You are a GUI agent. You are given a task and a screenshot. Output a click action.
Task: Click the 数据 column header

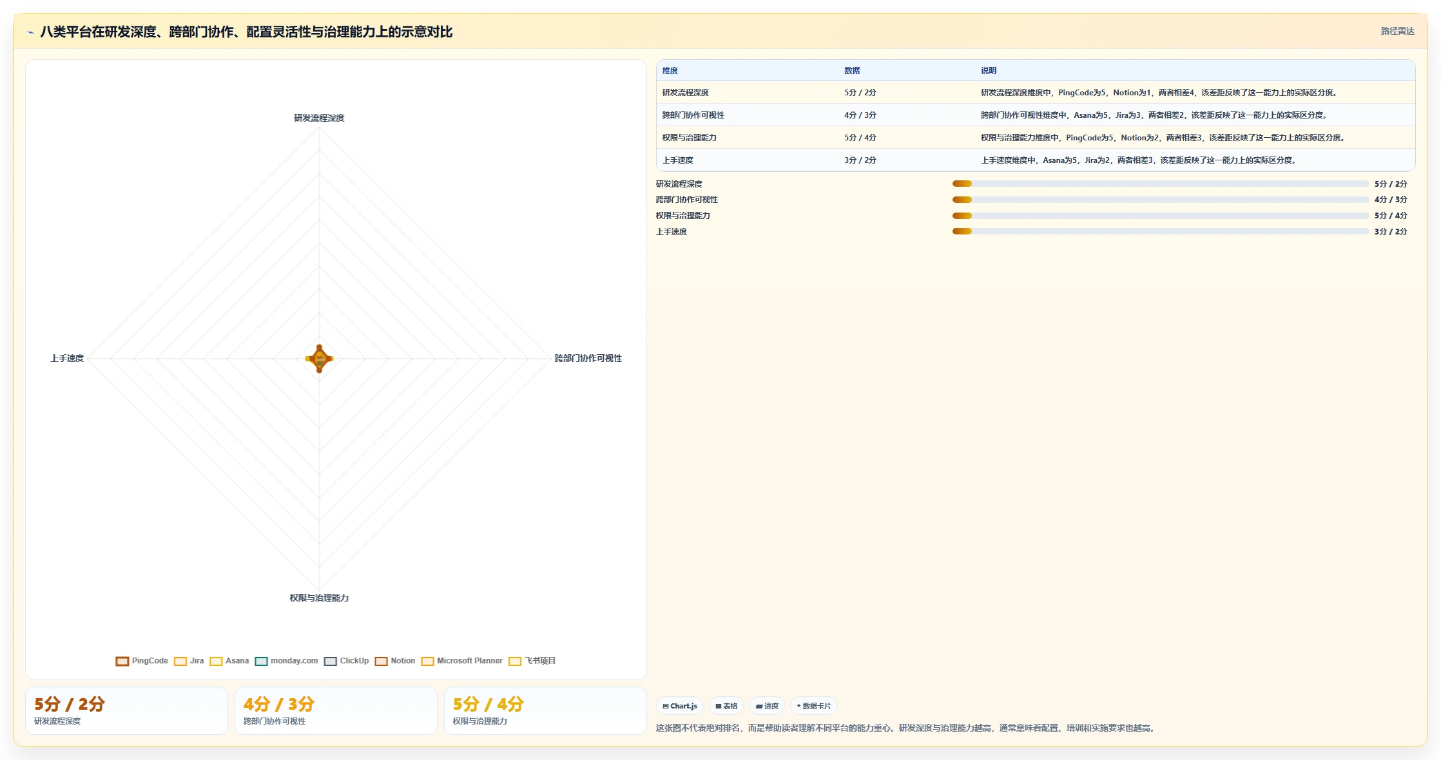click(852, 71)
